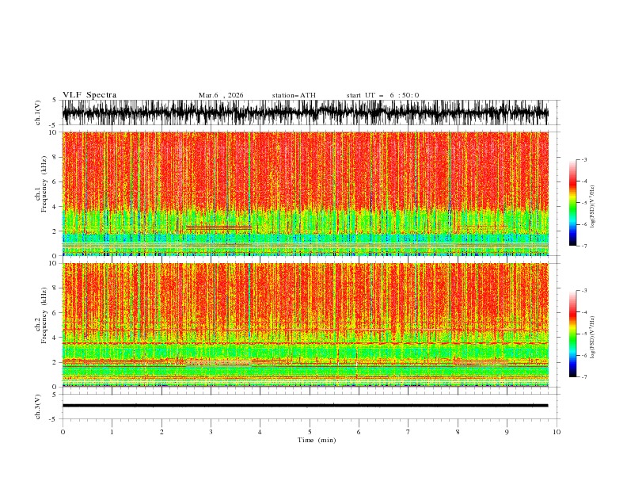Click the "Time (min)" axis label
Viewport: 627px width, 485px height.
(317, 440)
